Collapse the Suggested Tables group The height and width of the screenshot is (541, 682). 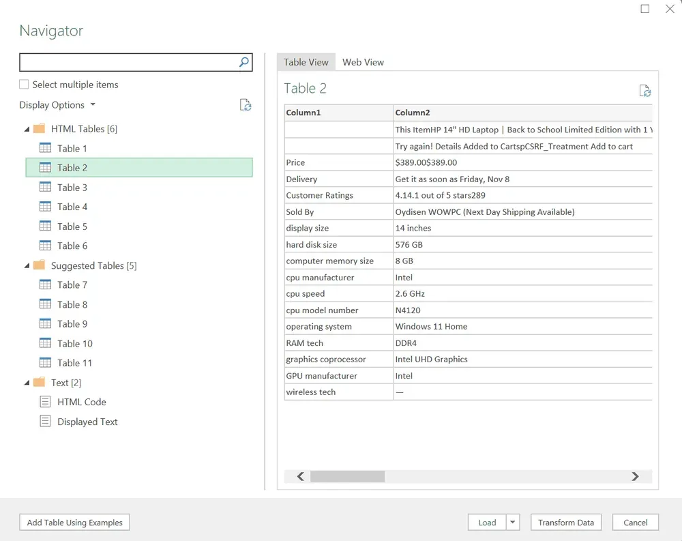27,265
